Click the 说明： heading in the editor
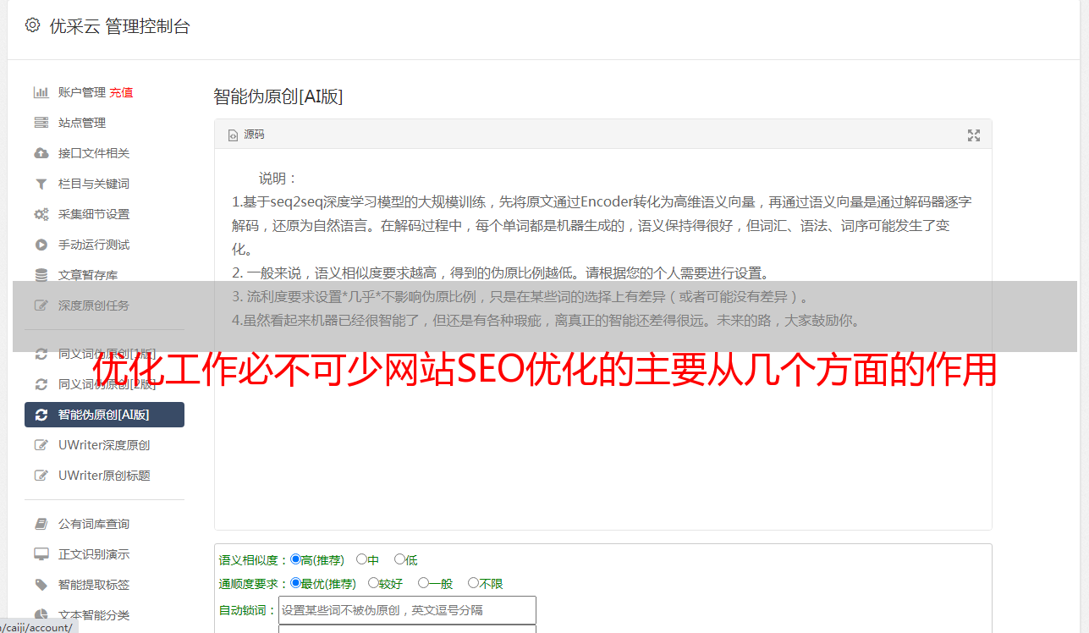The width and height of the screenshot is (1089, 633). [x=278, y=179]
